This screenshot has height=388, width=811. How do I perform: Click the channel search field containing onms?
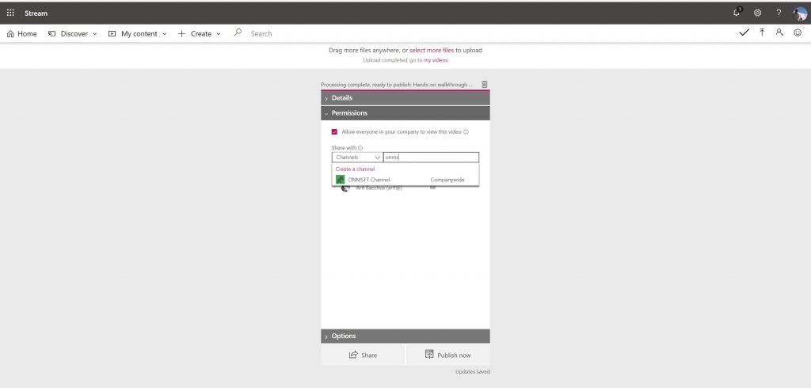pyautogui.click(x=431, y=158)
